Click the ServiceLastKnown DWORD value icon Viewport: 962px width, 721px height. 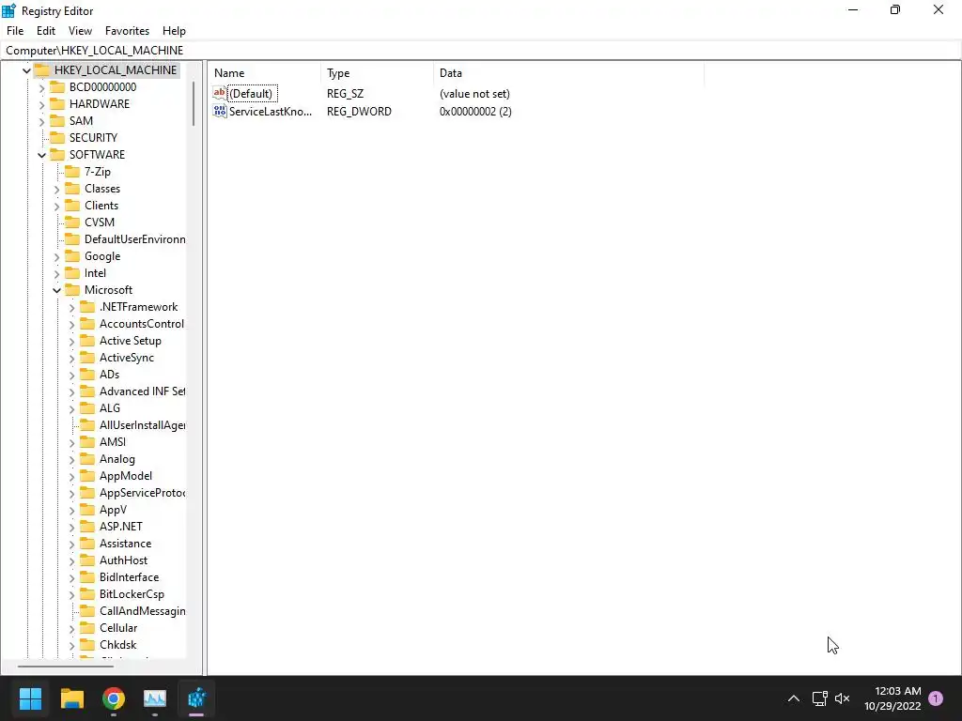coord(220,111)
